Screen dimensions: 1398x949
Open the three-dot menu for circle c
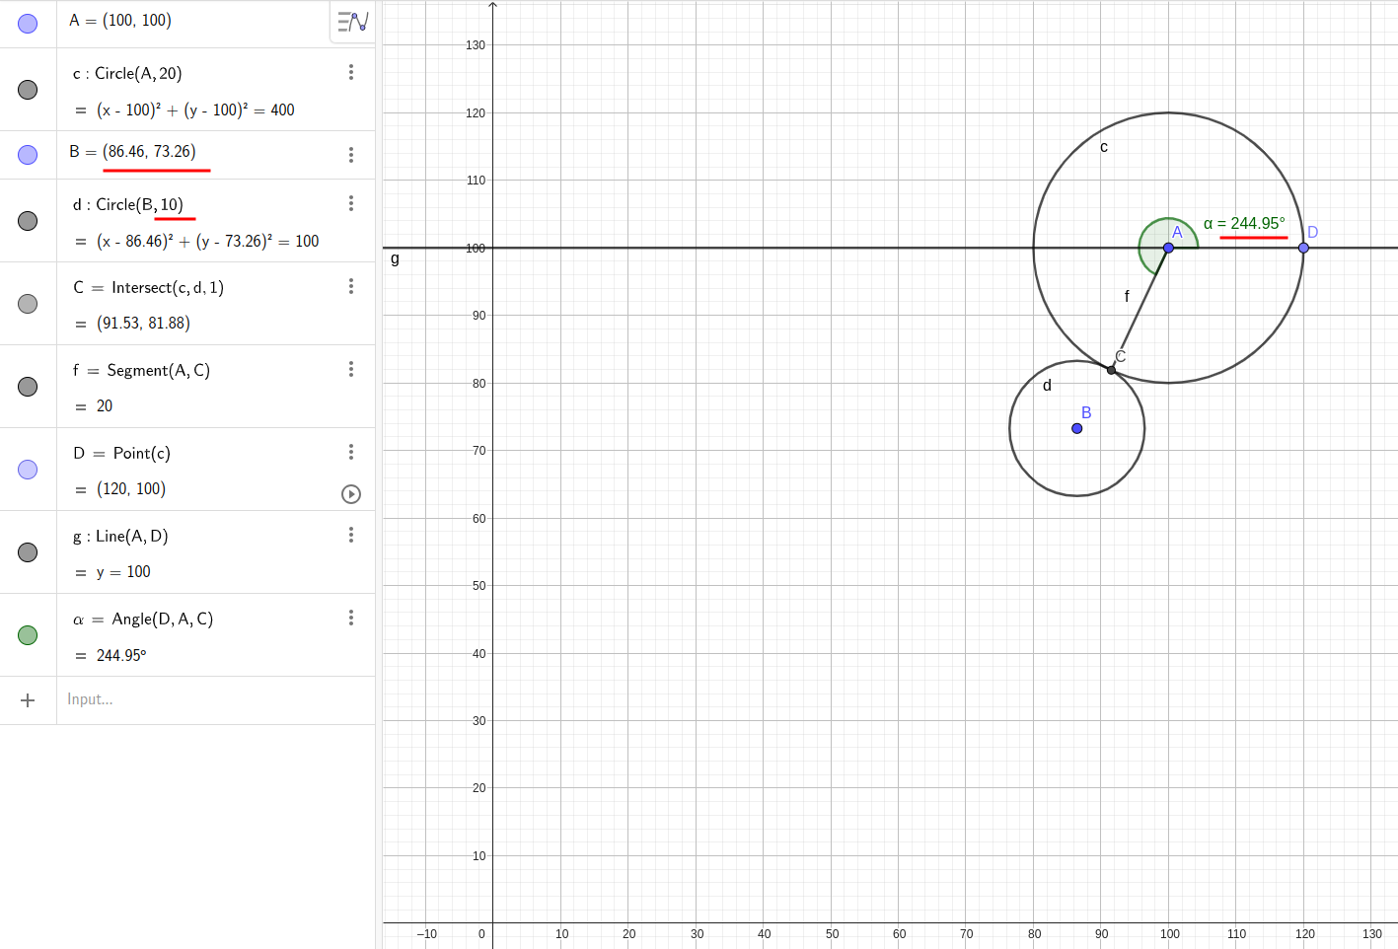pyautogui.click(x=351, y=72)
